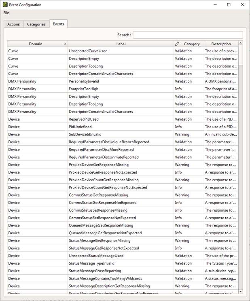Select QueuedMessageGetResponseNotExpected label cell

[121, 233]
